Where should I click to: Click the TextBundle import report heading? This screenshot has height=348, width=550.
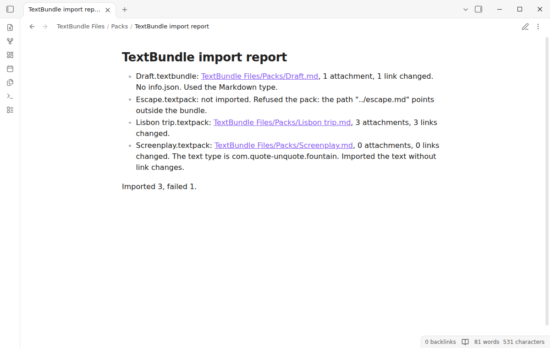click(204, 57)
